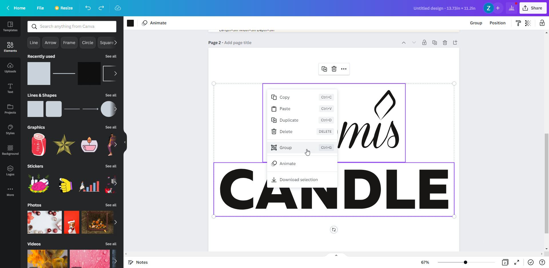See all Graphics elements

[x=111, y=127]
